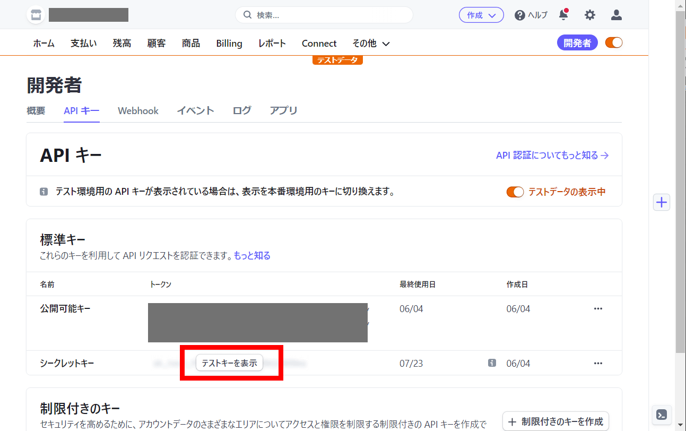Click the テストデータ orange badge
Screen dimensions: 686x431
tap(337, 60)
